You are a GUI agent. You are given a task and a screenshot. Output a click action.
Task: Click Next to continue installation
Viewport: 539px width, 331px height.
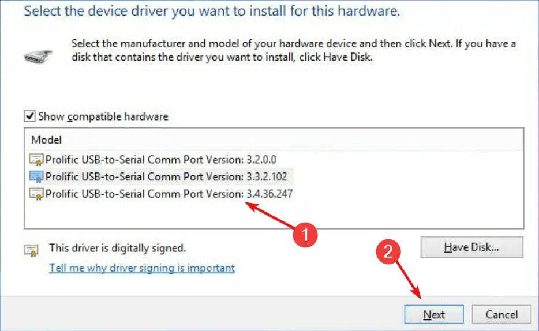click(x=434, y=314)
